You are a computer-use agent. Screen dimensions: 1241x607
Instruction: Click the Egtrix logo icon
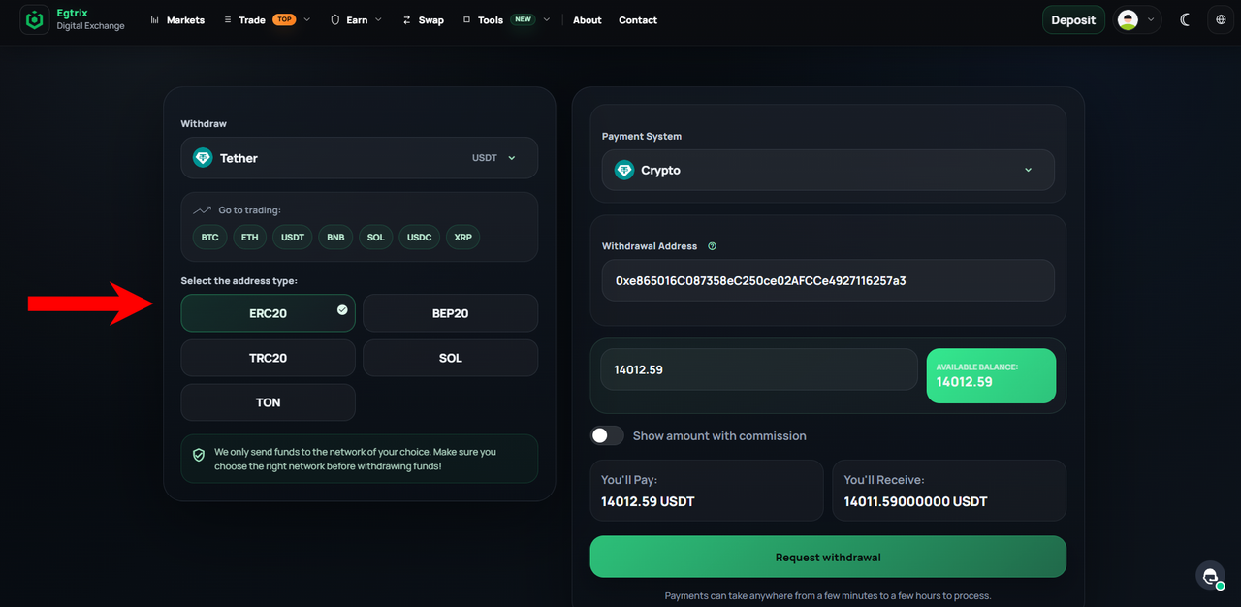[36, 19]
